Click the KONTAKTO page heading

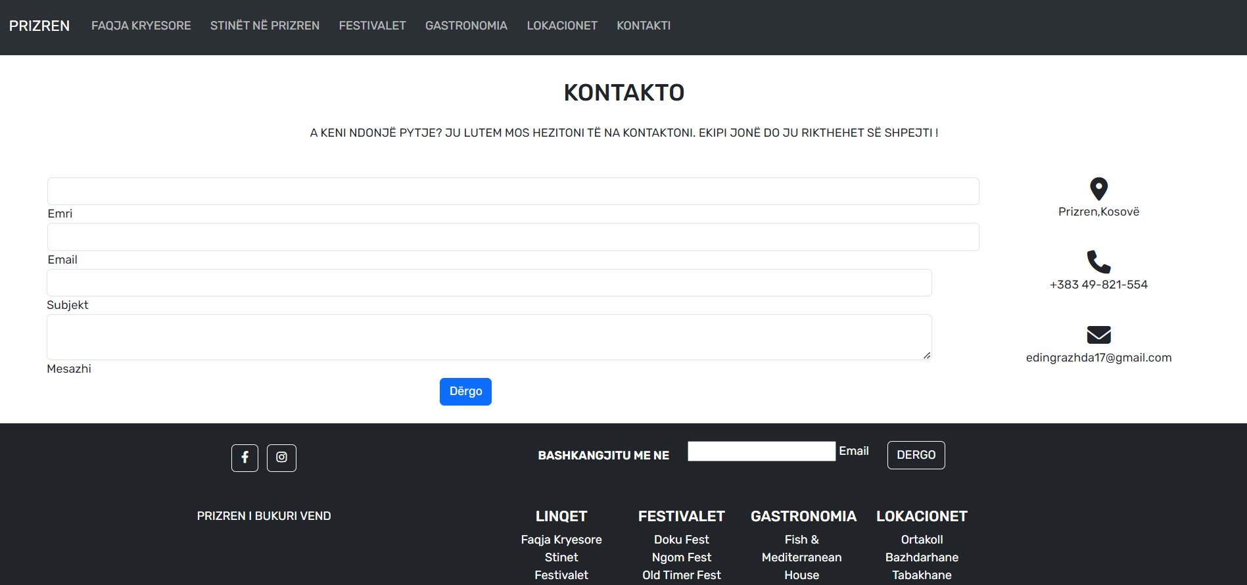[x=624, y=93]
